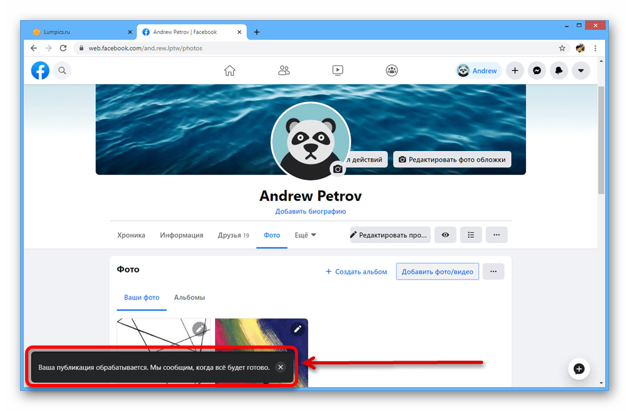Open the Информация profile tab
Screen dimensions: 629x411
[x=181, y=235]
